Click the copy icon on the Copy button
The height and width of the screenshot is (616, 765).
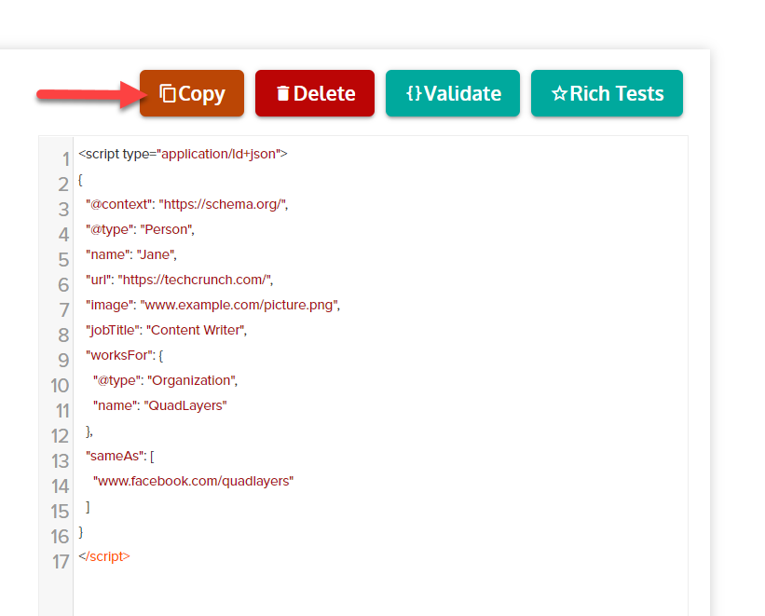pyautogui.click(x=168, y=93)
